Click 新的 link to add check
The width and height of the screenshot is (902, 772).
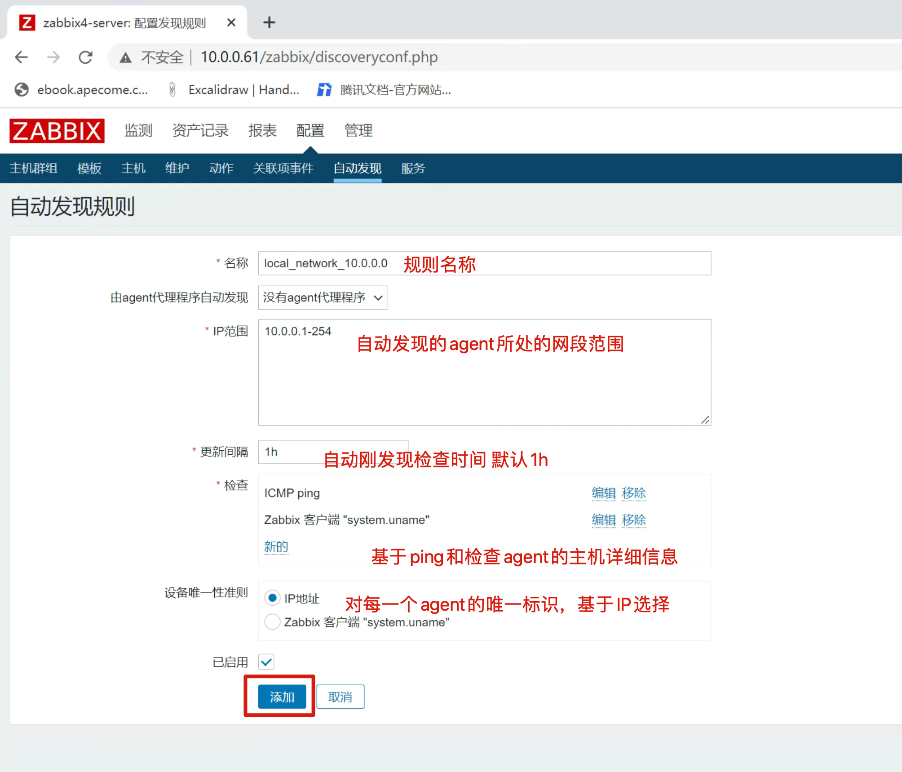click(x=276, y=547)
